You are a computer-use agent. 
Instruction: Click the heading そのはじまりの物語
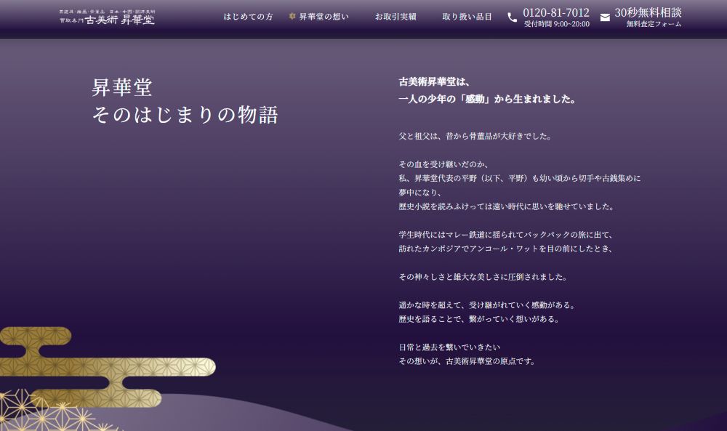tap(185, 115)
